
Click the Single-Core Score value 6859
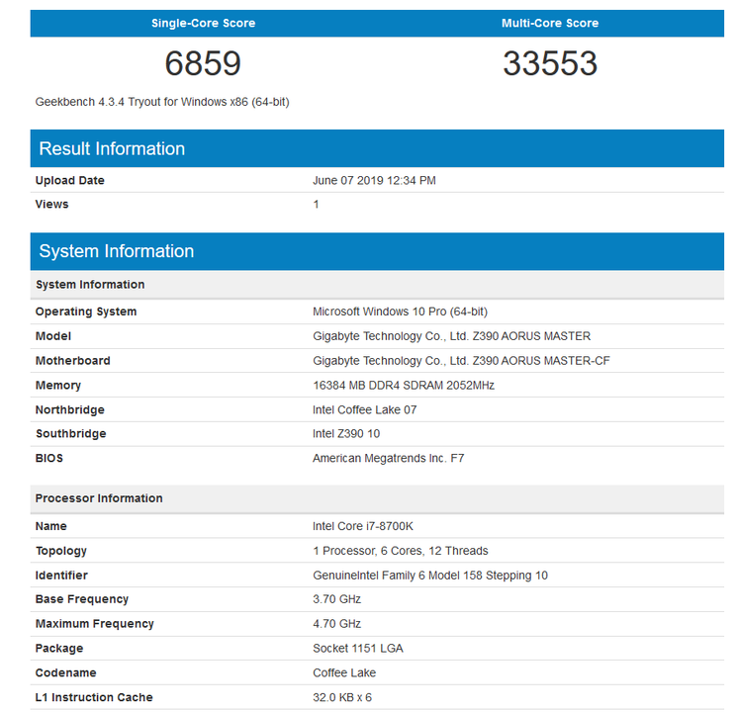tap(203, 63)
